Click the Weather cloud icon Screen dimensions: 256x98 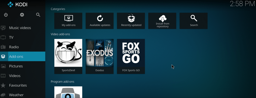3,95
